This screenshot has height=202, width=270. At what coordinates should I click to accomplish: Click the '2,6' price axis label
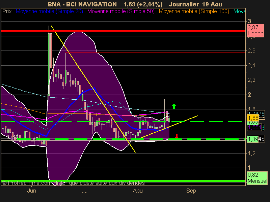pyautogui.click(x=251, y=51)
